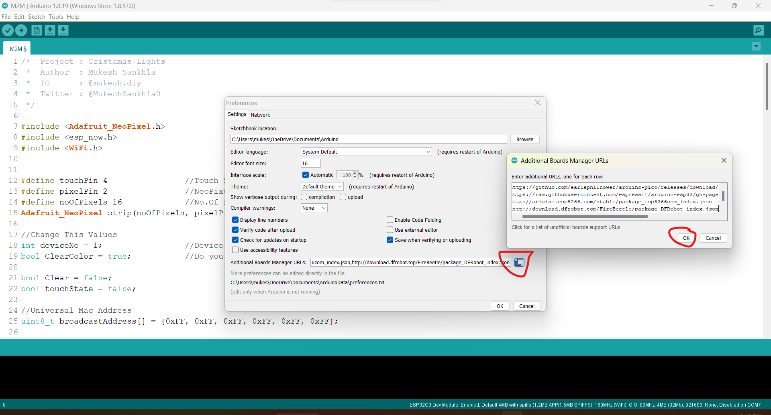
Task: Open an existing sketch
Action: (50, 30)
